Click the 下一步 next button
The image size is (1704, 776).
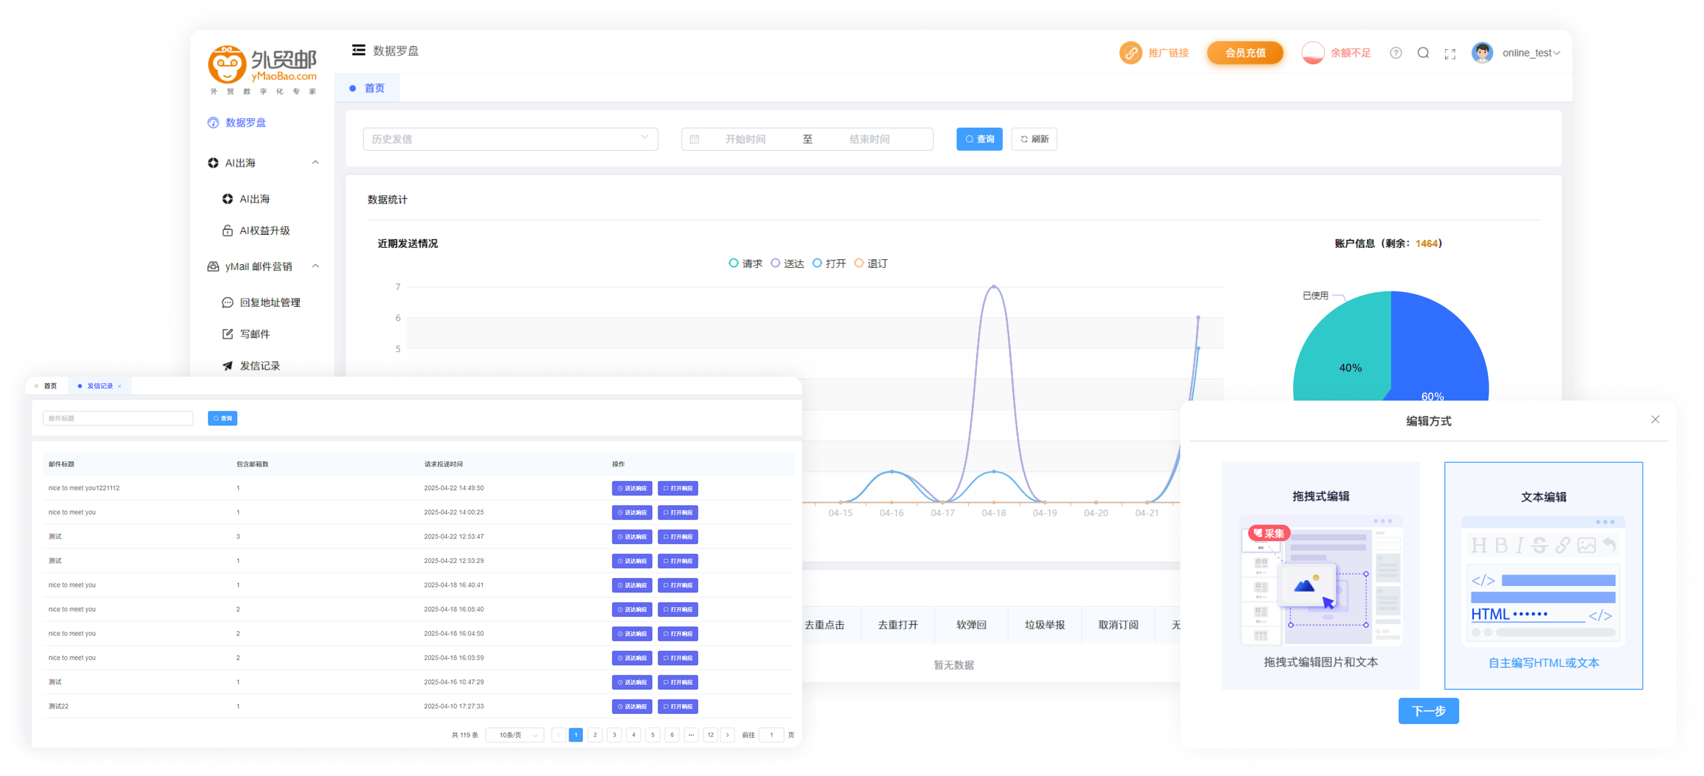(1428, 711)
